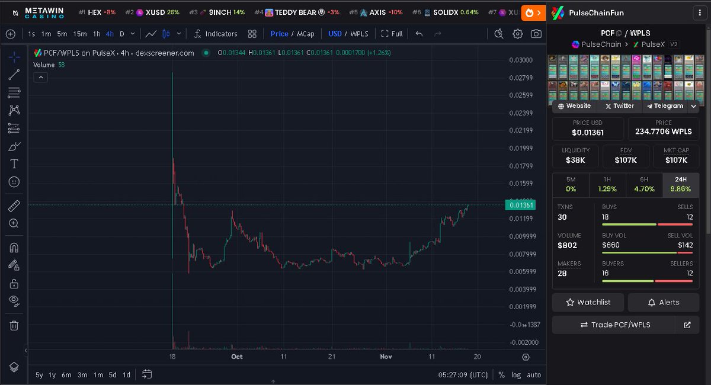Screen dimensions: 711x385
Task: Expand more social links chevron
Action: 693,106
